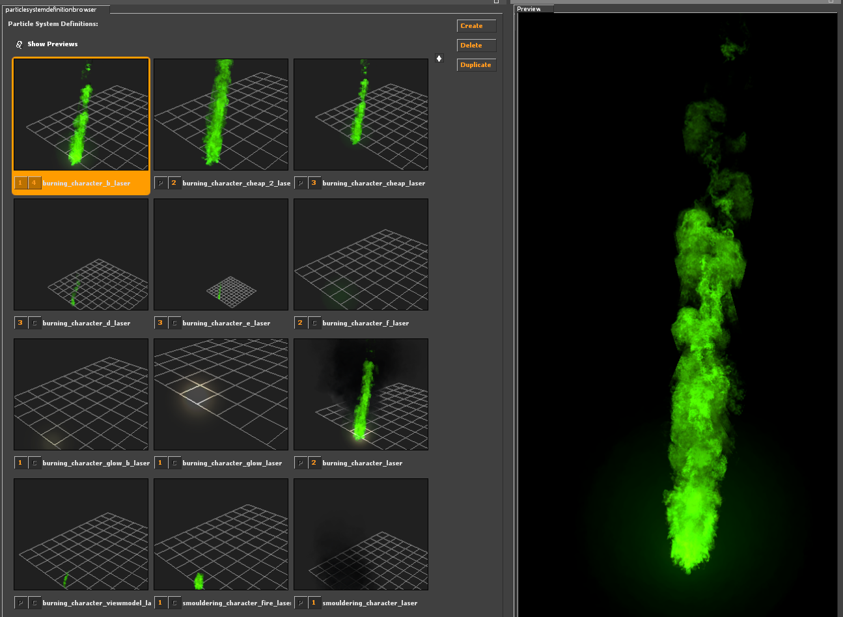Click the 'P' icon beside burning_character_viewmodel_la
This screenshot has width=843, height=617.
point(21,603)
